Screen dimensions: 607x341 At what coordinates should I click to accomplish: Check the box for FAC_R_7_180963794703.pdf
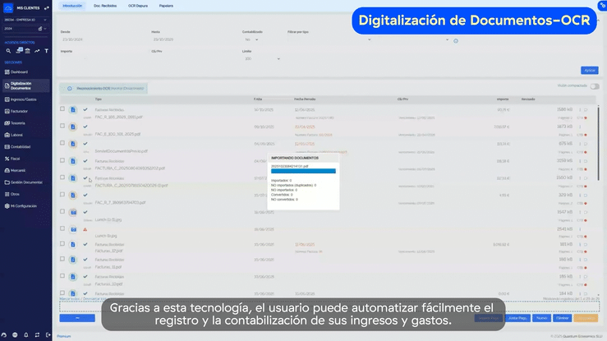tap(62, 195)
